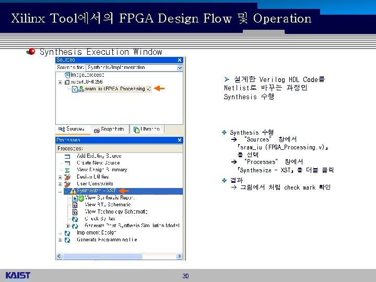Click the Snapshots tab camera icon

point(97,131)
